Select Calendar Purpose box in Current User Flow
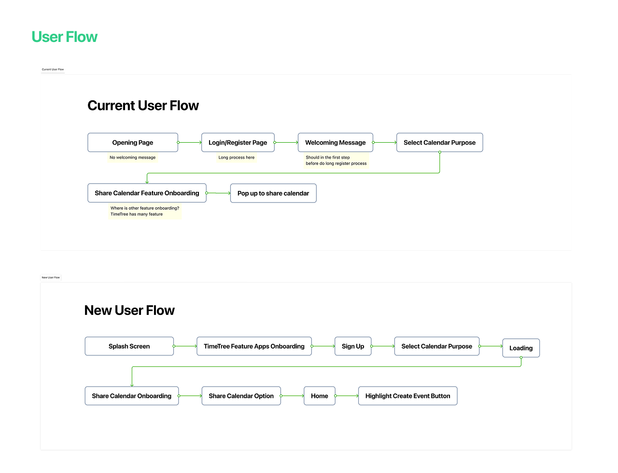Screen dimensions: 618x473 tap(439, 142)
